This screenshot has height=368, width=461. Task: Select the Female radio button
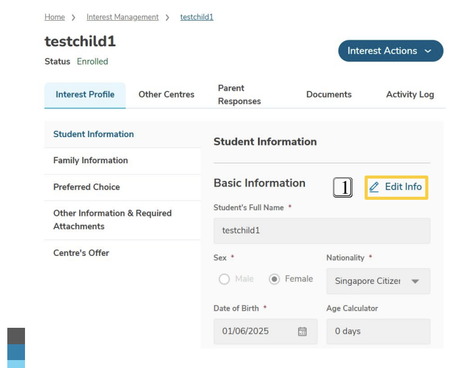[274, 279]
